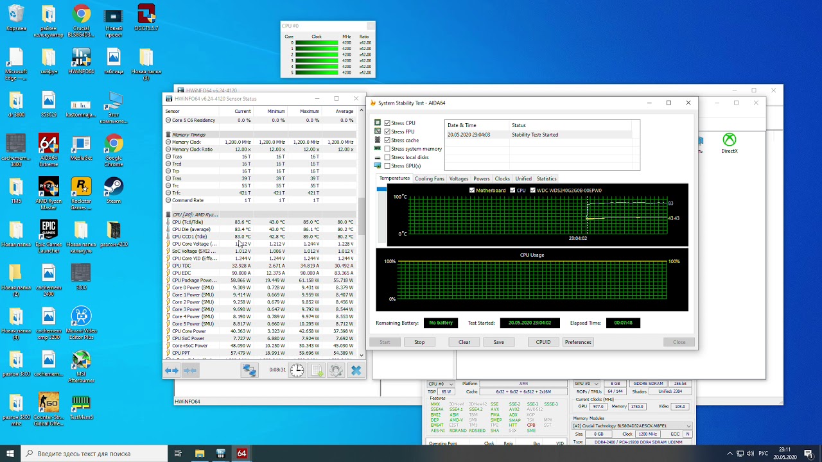Screen dimensions: 822x462
Task: Open the Powers tab
Action: 482,179
